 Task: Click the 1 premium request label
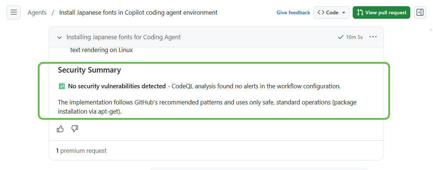tap(81, 151)
